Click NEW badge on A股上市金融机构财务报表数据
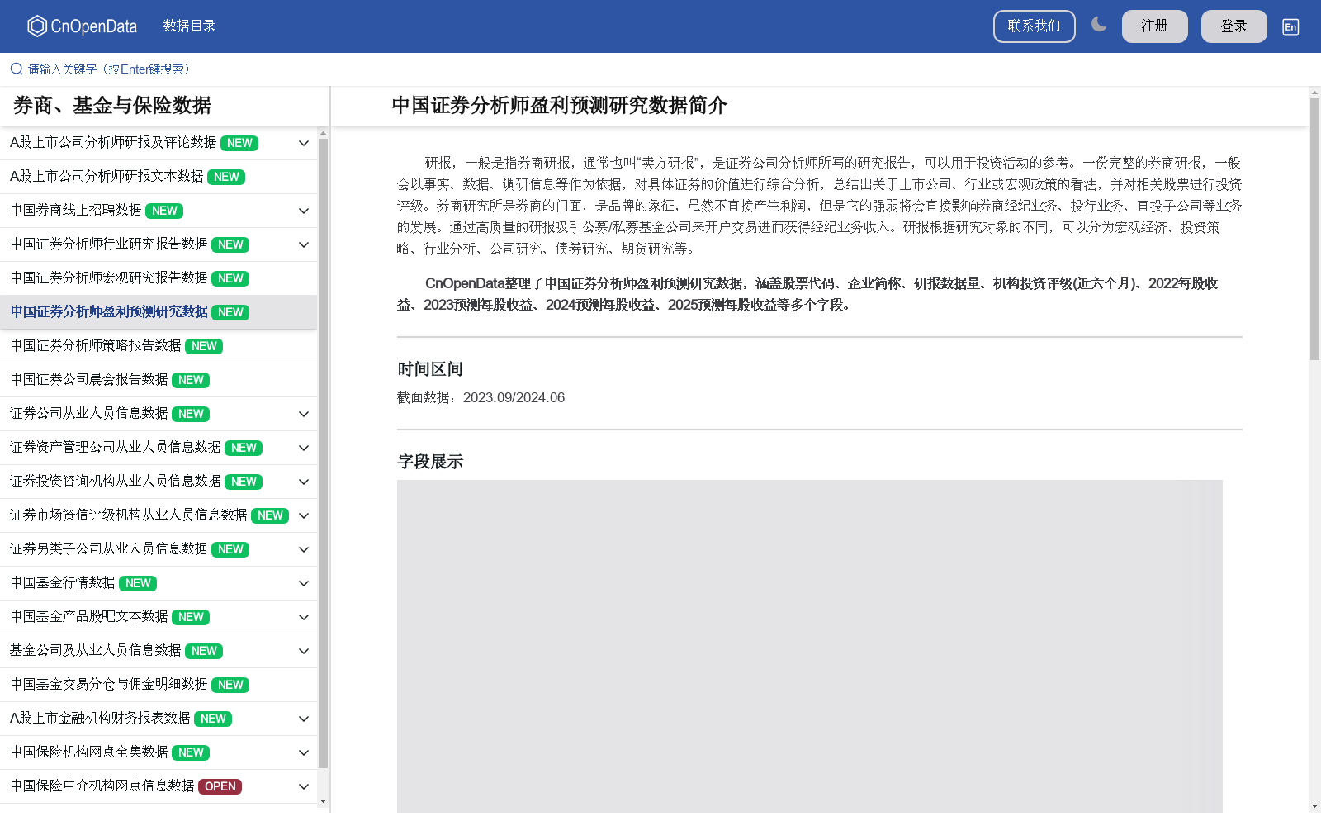 point(213,719)
